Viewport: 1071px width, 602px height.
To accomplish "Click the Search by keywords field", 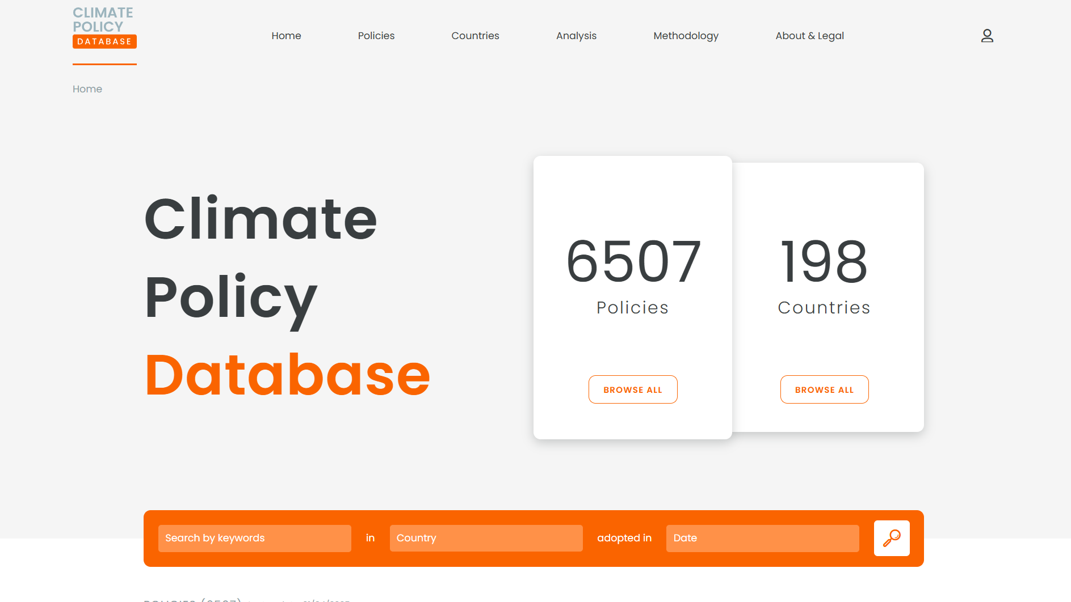I will [254, 538].
